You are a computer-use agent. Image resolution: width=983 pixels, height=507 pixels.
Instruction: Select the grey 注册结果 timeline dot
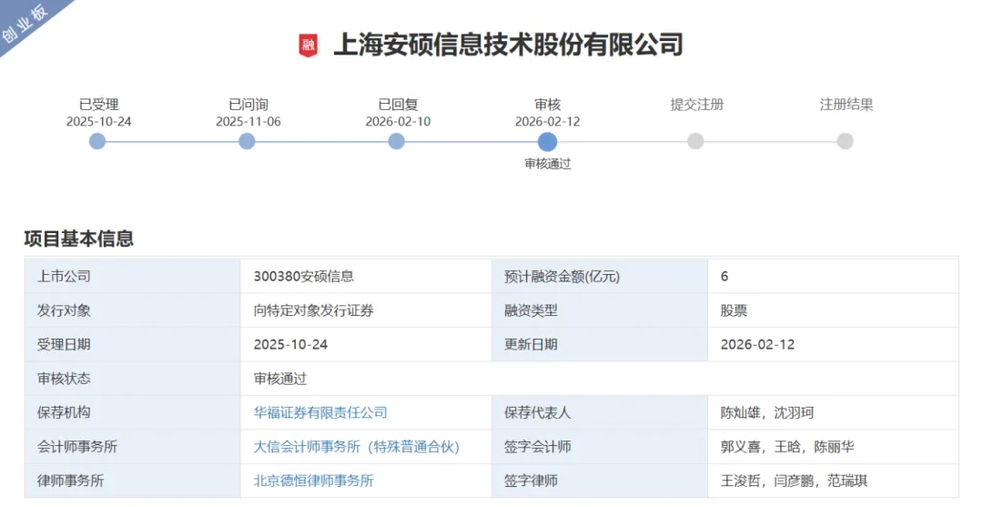(x=845, y=142)
